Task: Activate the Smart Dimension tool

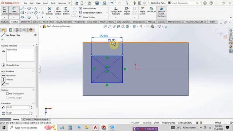Action: click(x=14, y=11)
